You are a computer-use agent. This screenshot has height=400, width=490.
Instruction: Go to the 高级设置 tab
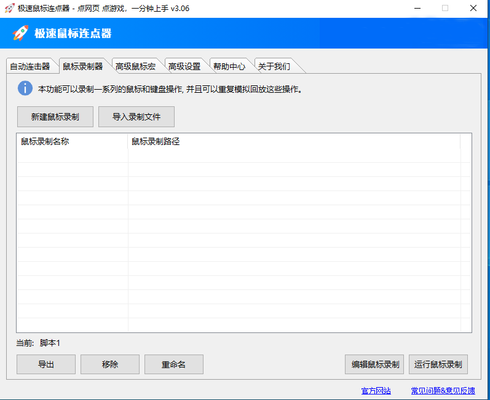tap(184, 66)
